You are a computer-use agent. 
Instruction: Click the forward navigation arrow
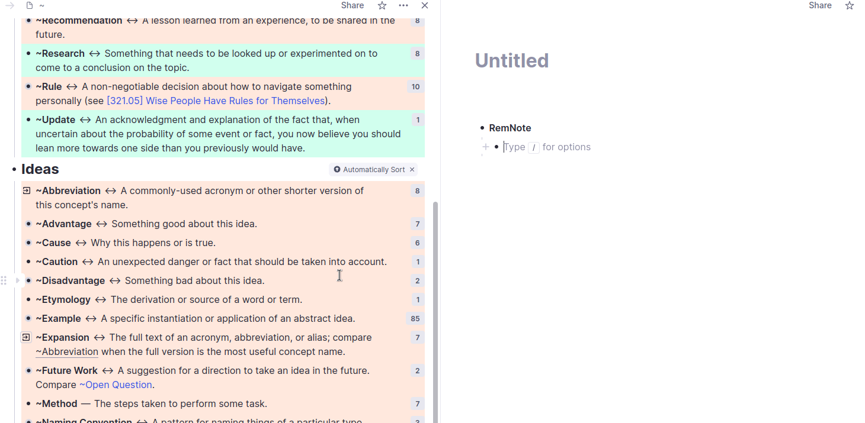[x=9, y=5]
